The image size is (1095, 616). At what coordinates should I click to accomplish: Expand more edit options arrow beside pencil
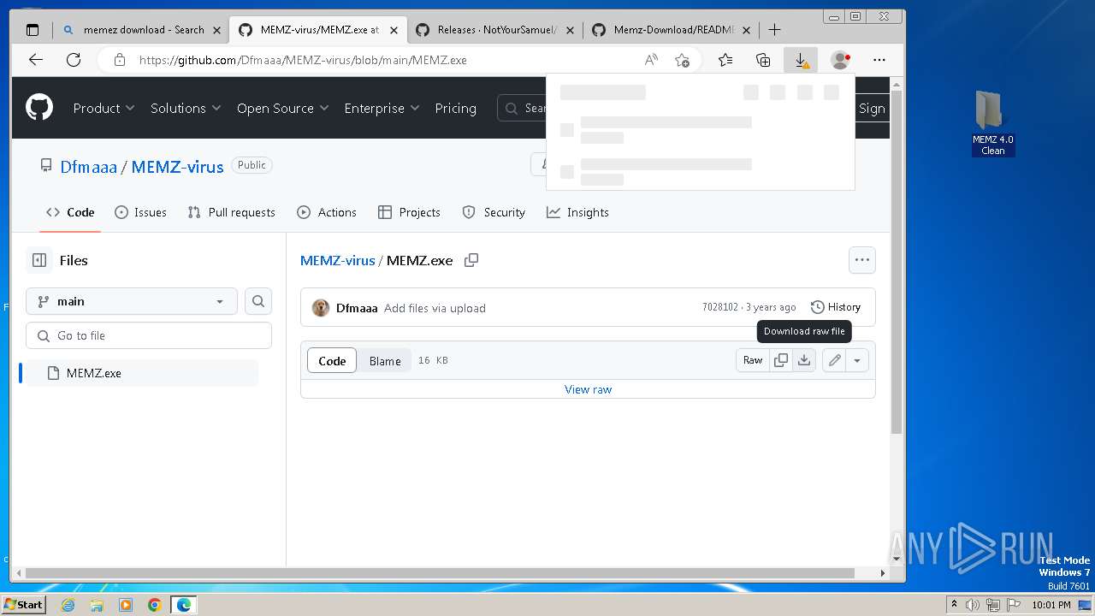click(857, 360)
